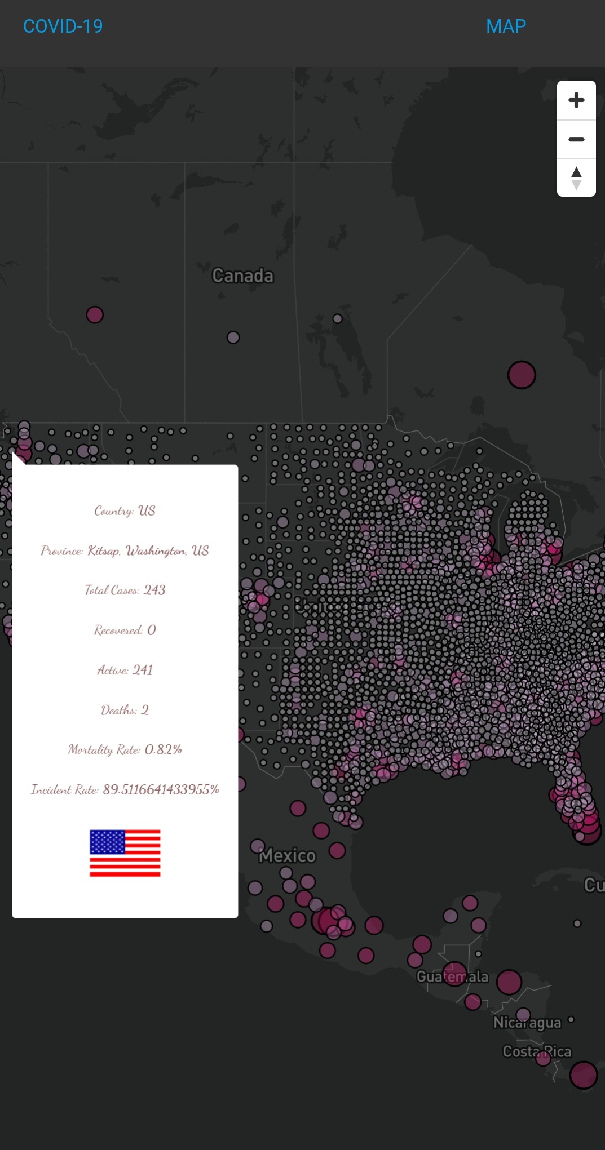The width and height of the screenshot is (605, 1150).
Task: Open the COVID-19 home link
Action: point(63,26)
